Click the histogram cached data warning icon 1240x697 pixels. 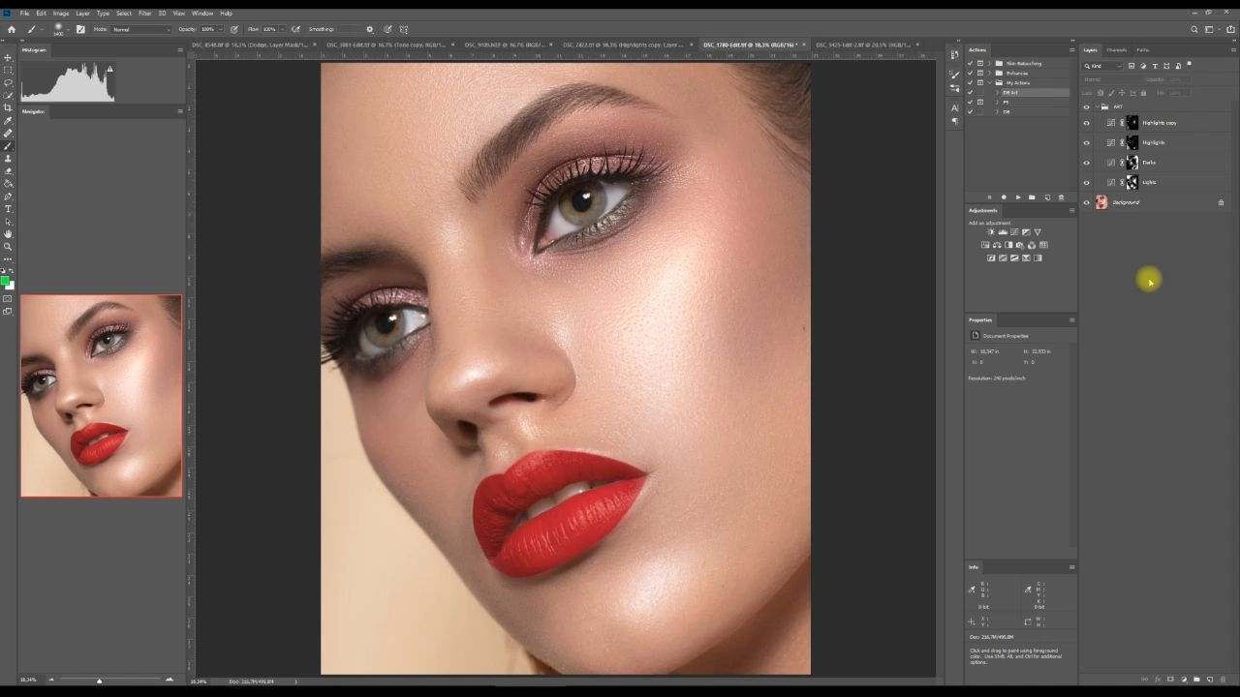pos(109,69)
